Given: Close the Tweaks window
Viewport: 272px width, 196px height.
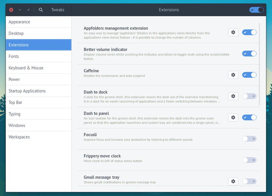Looking at the screenshot, I should point(11,10).
